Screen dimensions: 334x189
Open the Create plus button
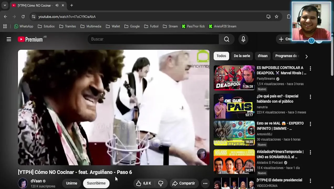[x=285, y=39]
